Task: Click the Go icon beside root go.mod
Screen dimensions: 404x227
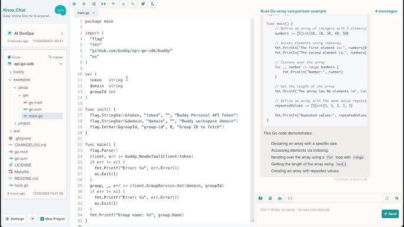Action: coord(11,152)
